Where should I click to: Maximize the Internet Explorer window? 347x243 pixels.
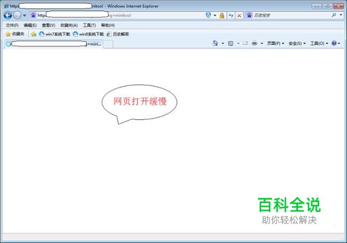[328, 6]
